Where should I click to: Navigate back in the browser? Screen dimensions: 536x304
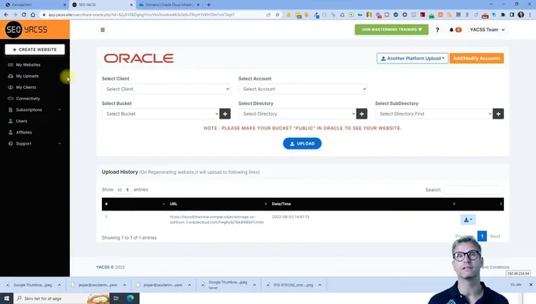click(6, 15)
